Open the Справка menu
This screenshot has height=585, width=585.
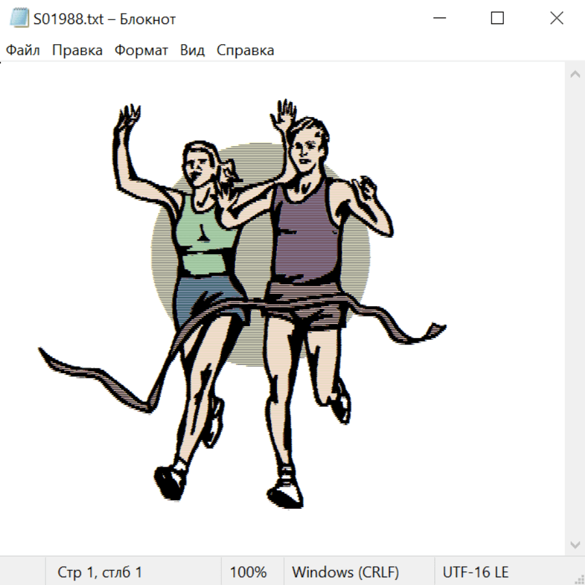click(x=245, y=51)
